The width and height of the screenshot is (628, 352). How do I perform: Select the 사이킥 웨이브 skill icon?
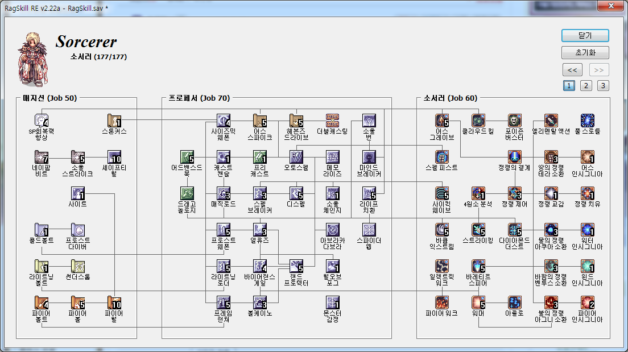(x=442, y=193)
